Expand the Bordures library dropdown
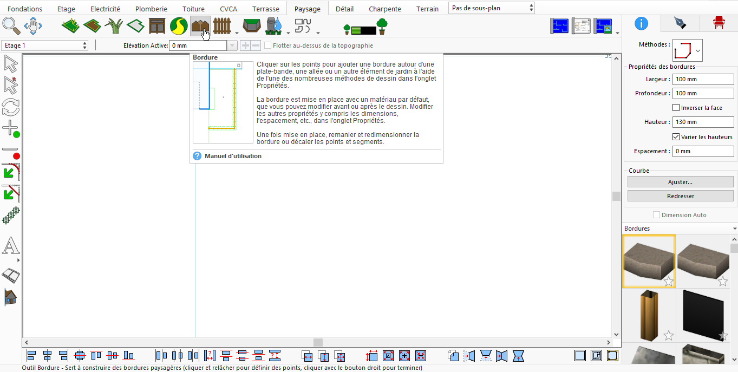738x372 pixels. [735, 229]
